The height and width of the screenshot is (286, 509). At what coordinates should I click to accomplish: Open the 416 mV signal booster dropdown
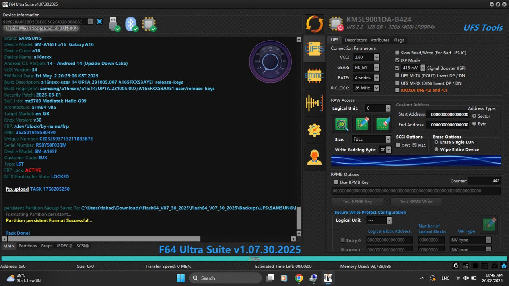pyautogui.click(x=423, y=68)
